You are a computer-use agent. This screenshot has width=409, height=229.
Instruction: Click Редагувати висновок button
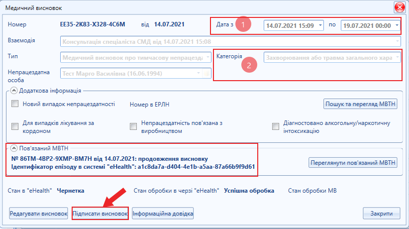pos(39,214)
